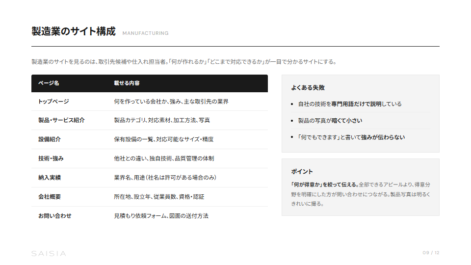Click the ページ名 column header
This screenshot has width=471, height=265.
(49, 83)
